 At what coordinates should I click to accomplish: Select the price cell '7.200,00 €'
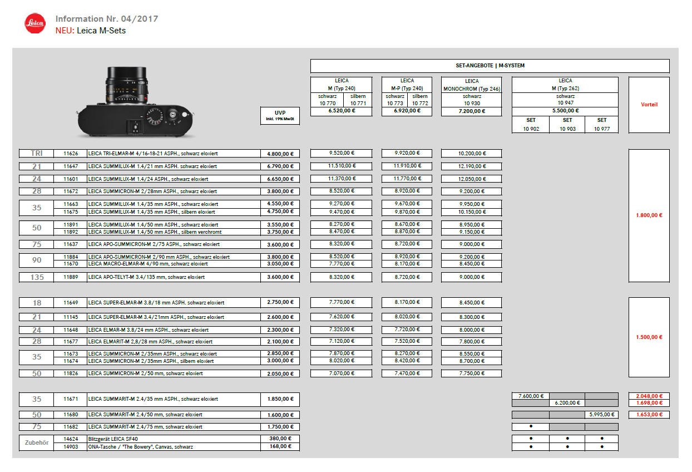coord(472,111)
